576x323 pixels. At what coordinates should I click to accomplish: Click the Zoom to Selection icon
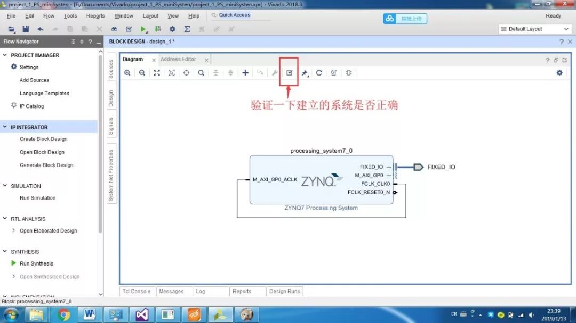(x=172, y=72)
